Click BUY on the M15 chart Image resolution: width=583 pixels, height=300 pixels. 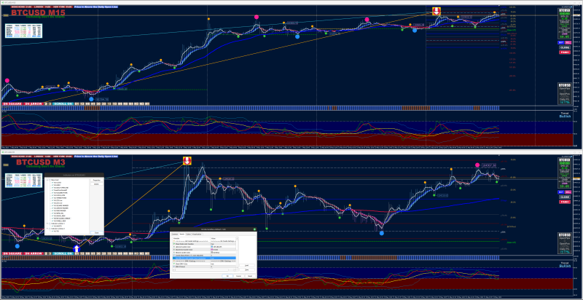pyautogui.click(x=560, y=43)
